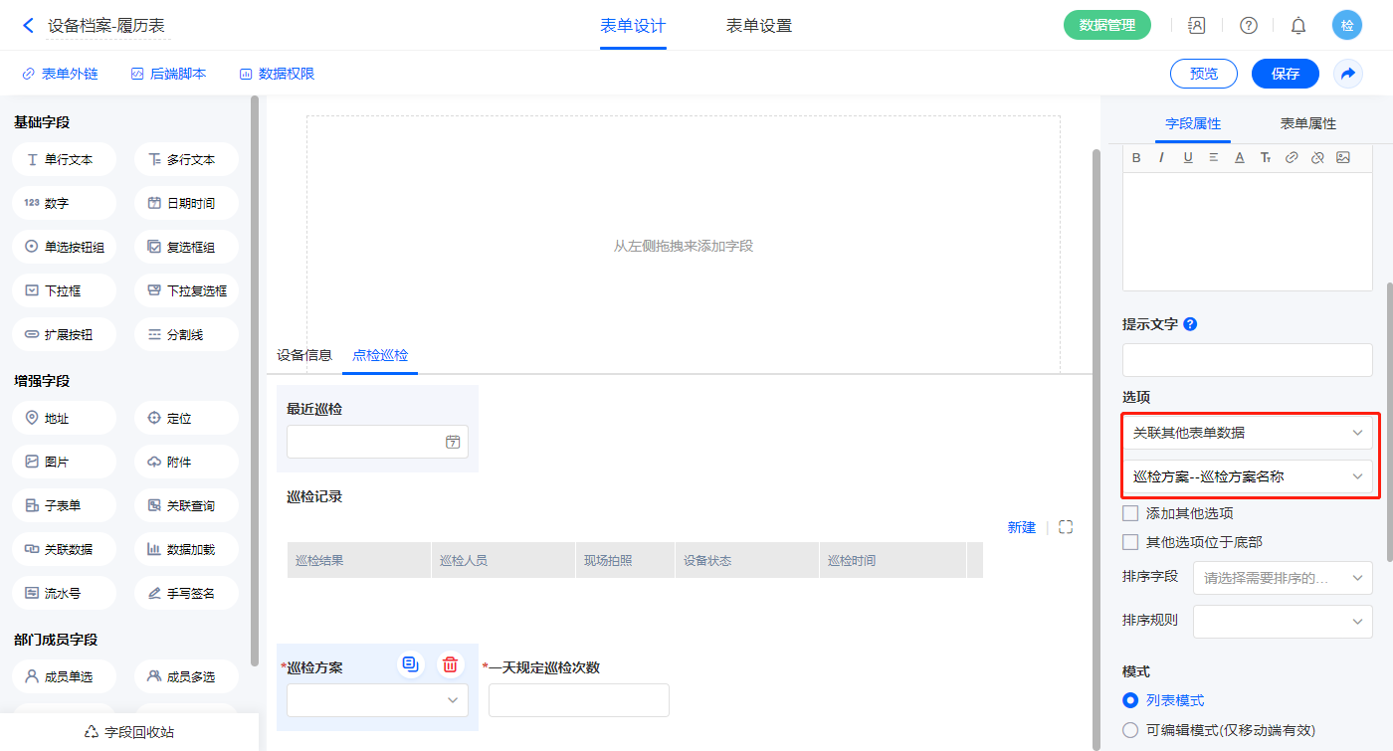Open the 排序字段 dropdown
Screen dimensions: 1393x751
1282,578
